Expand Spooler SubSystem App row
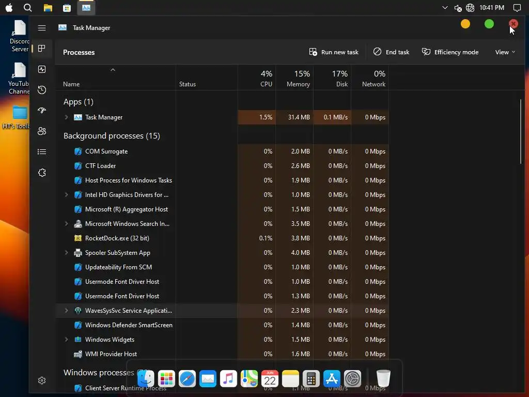The height and width of the screenshot is (397, 529). [x=67, y=252]
